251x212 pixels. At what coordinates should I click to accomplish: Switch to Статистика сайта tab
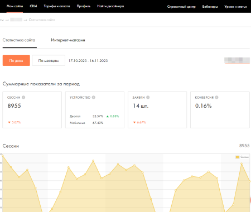pyautogui.click(x=19, y=40)
